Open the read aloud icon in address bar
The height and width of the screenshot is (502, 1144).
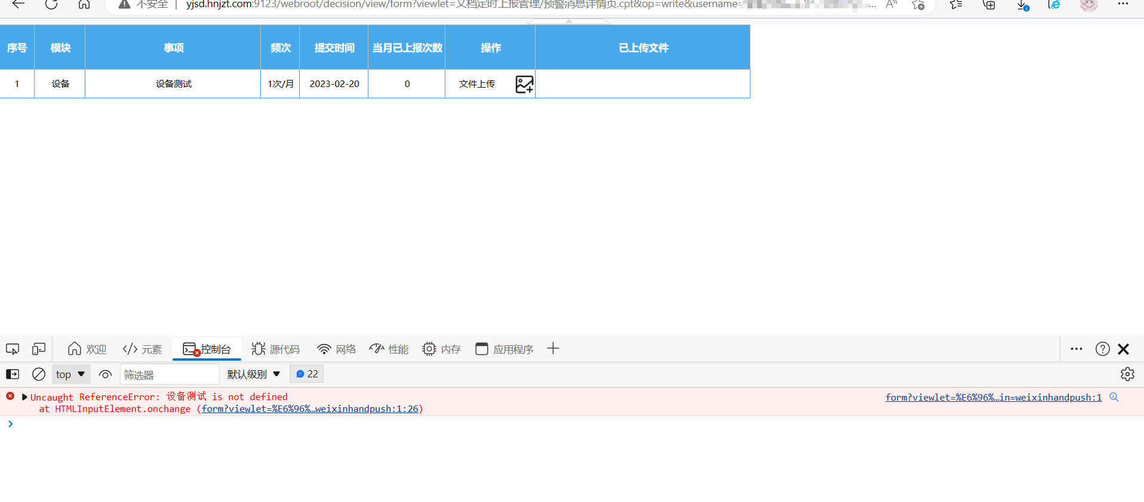[891, 4]
